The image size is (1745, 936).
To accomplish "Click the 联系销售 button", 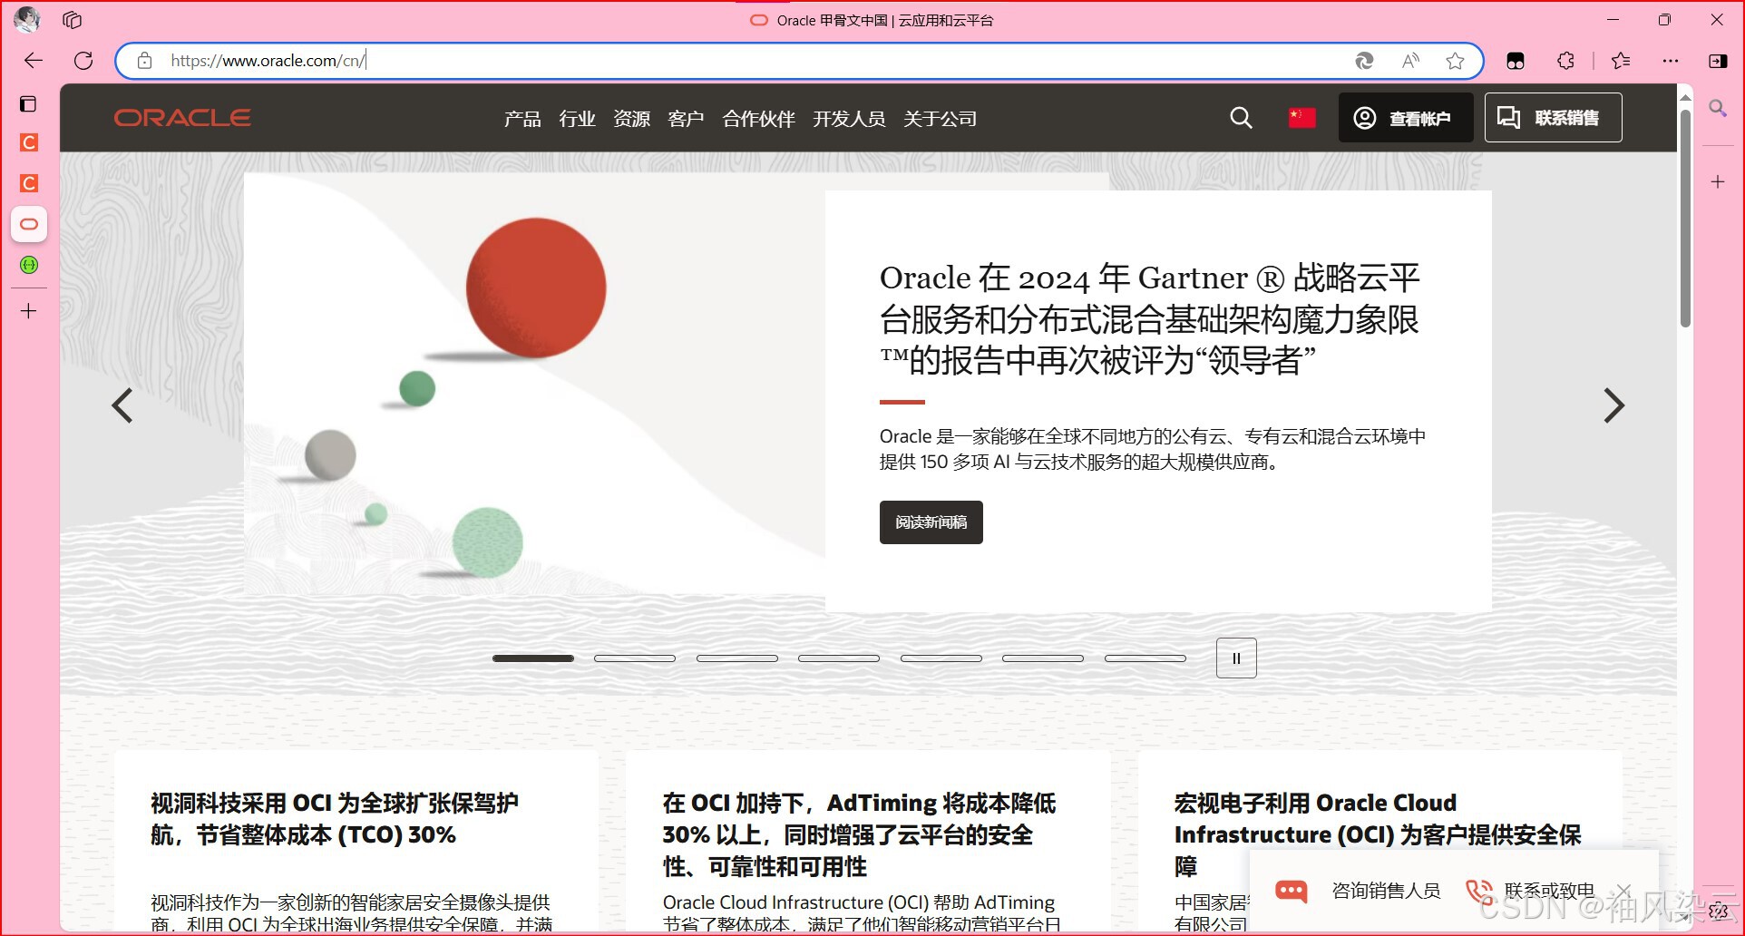I will tap(1553, 118).
